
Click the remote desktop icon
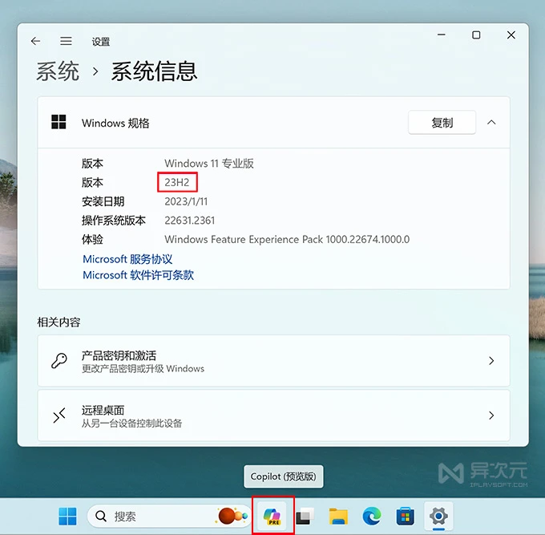(59, 415)
